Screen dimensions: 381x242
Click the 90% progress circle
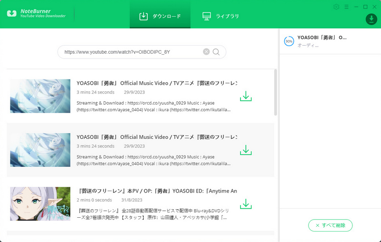289,41
